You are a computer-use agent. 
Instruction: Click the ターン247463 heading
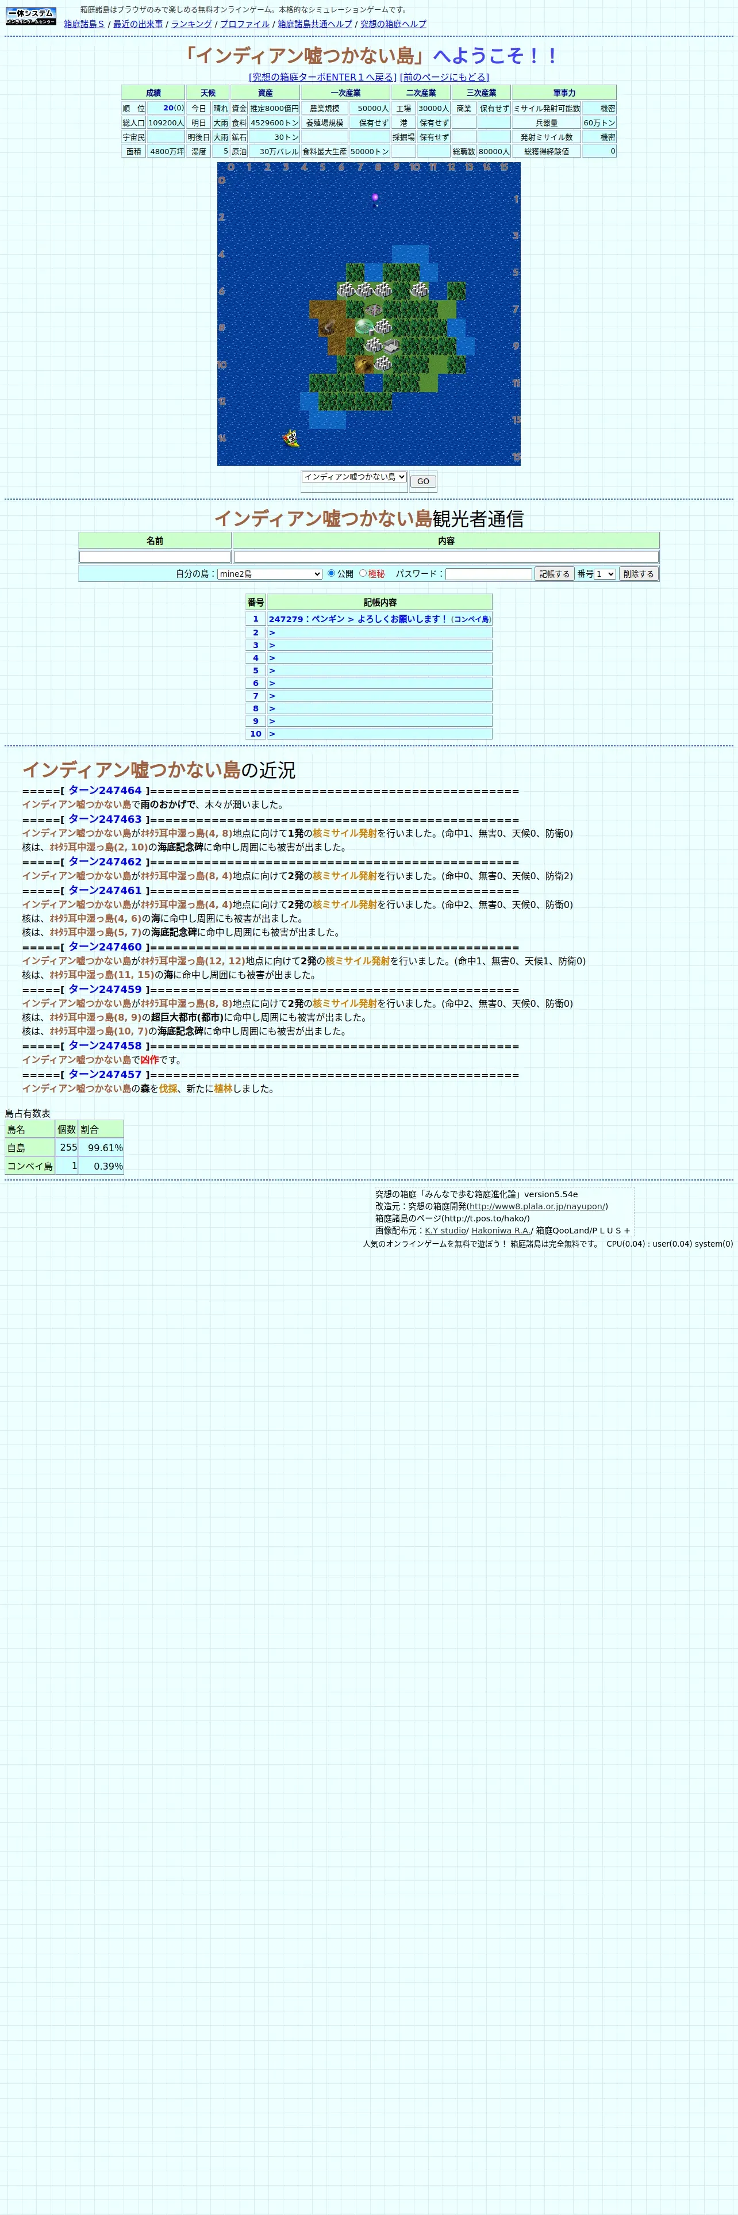click(x=105, y=819)
